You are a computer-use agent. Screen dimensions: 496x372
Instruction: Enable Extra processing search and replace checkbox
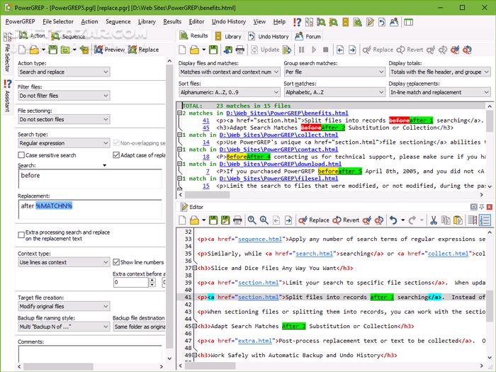(21, 235)
